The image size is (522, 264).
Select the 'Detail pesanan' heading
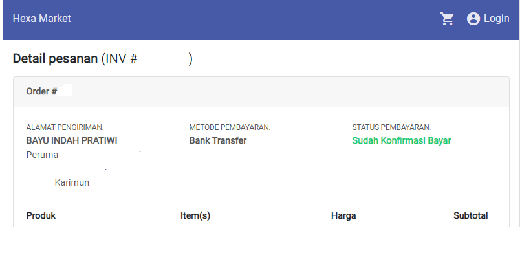point(55,59)
